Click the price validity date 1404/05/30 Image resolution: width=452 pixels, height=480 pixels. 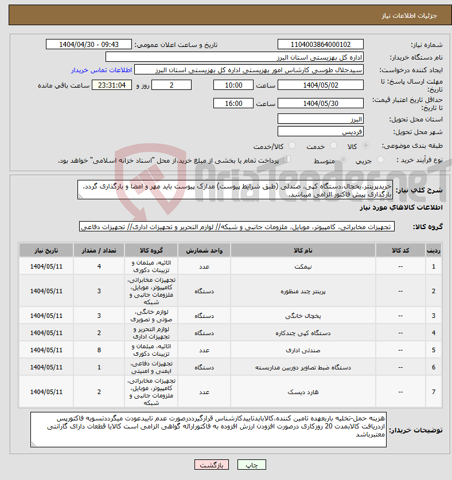[x=321, y=104]
